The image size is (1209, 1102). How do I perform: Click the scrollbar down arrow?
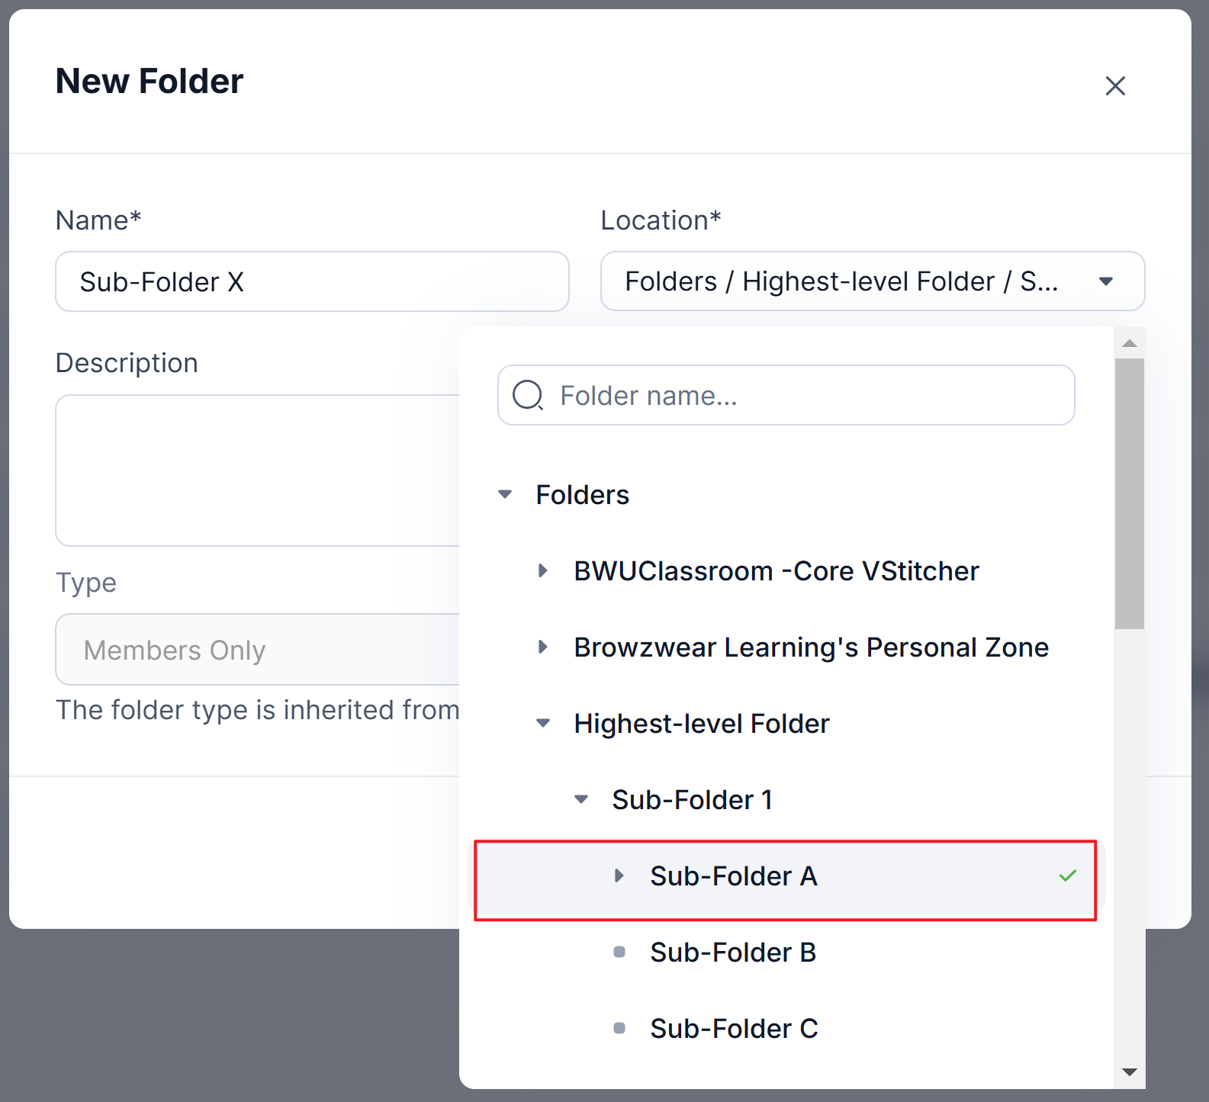click(x=1130, y=1072)
